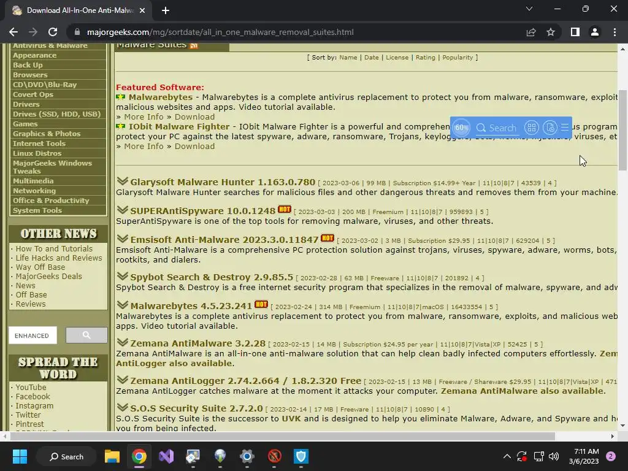Open Windows Start menu
This screenshot has width=628, height=471.
click(20, 456)
